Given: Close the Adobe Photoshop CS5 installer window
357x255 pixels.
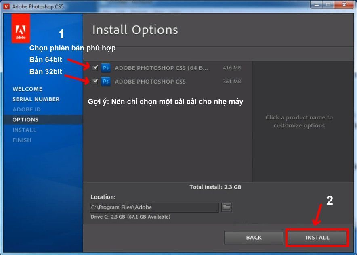Looking at the screenshot, I should (344, 5).
